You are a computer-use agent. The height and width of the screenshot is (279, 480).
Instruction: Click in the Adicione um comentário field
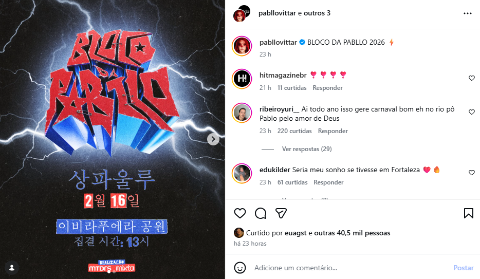point(350,268)
